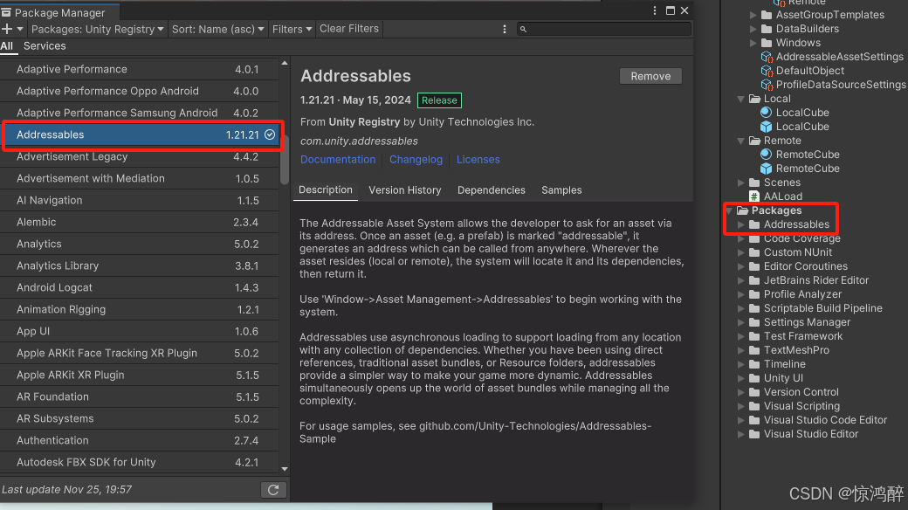Select the LocalCube prefab cube icon

coord(767,127)
